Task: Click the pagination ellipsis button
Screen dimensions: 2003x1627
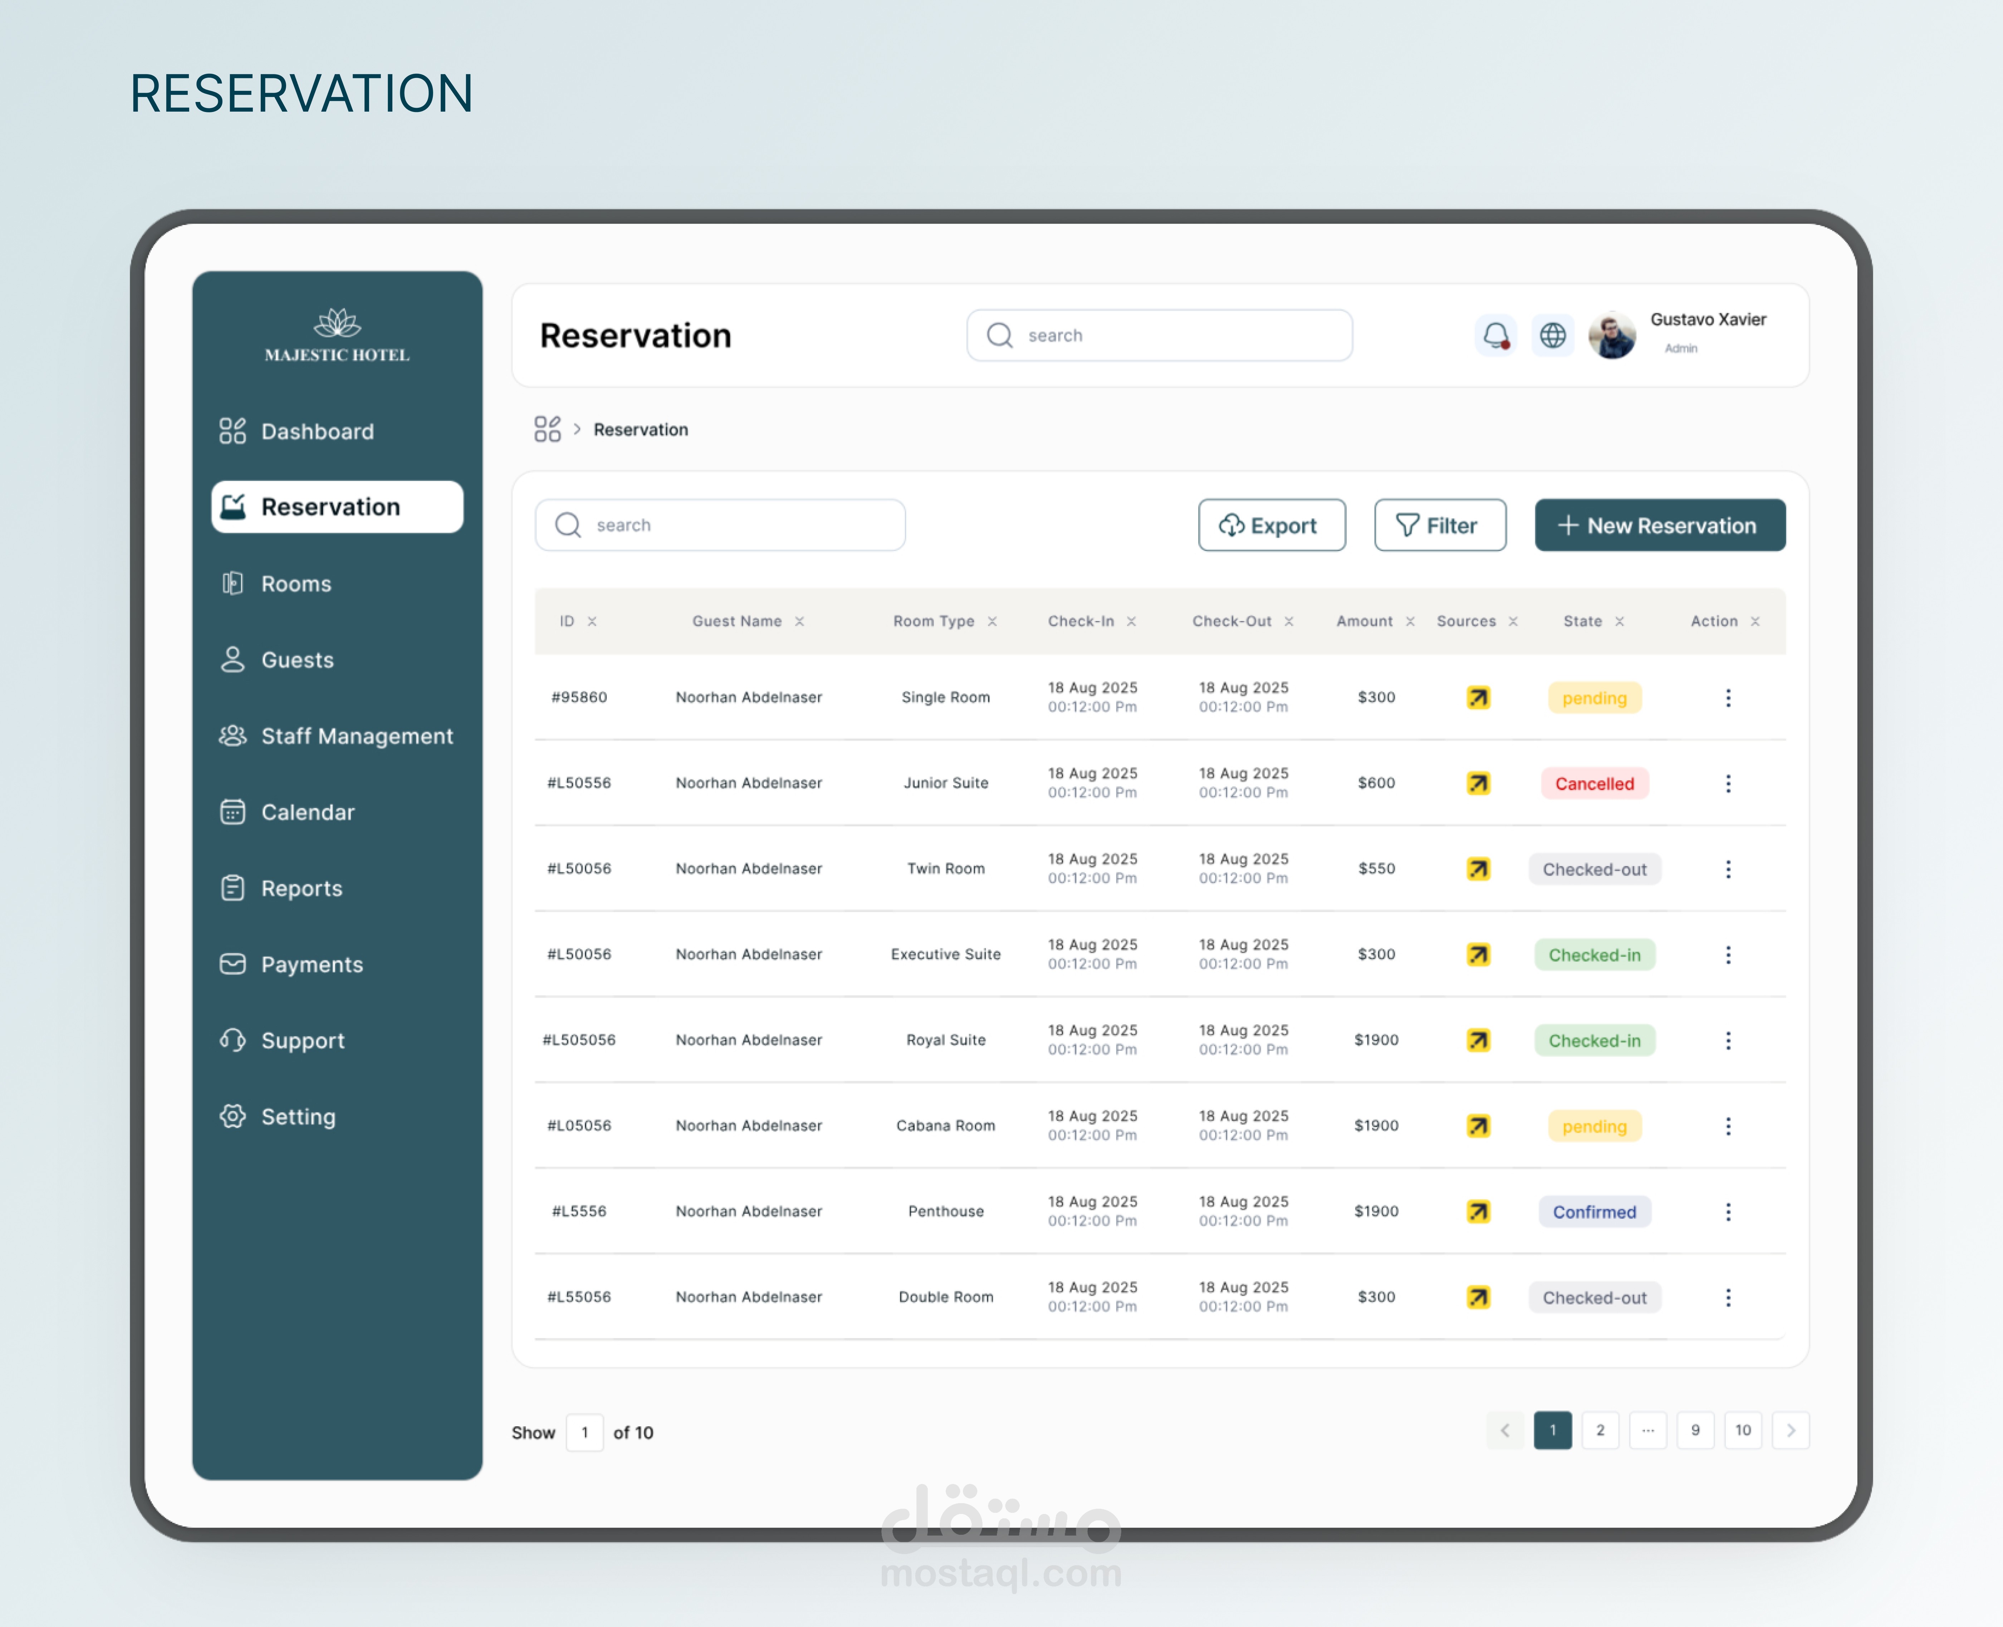Action: 1648,1430
